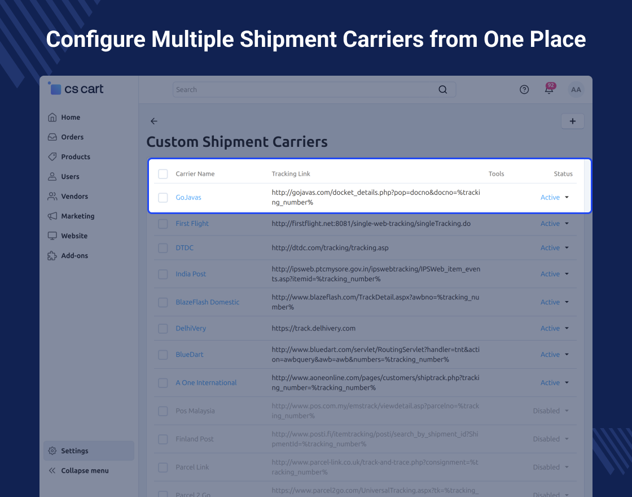Click the Status column header
The image size is (632, 497).
coord(563,174)
